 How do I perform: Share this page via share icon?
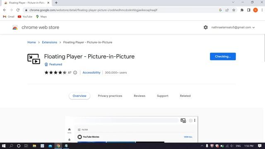pyautogui.click(x=227, y=10)
